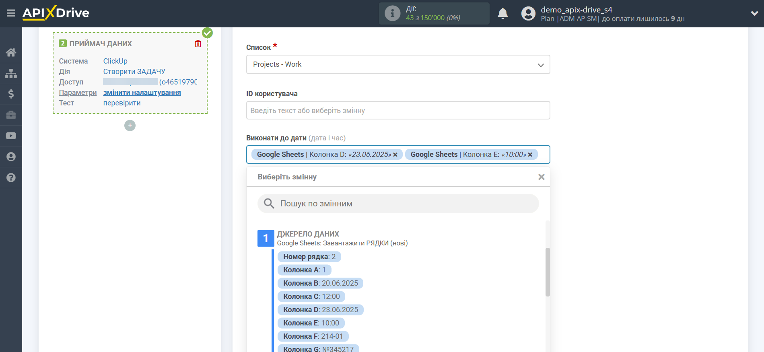
Task: Open the ClickUp system link
Action: (115, 61)
